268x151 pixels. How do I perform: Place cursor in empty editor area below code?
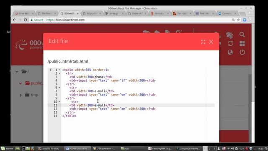133,130
